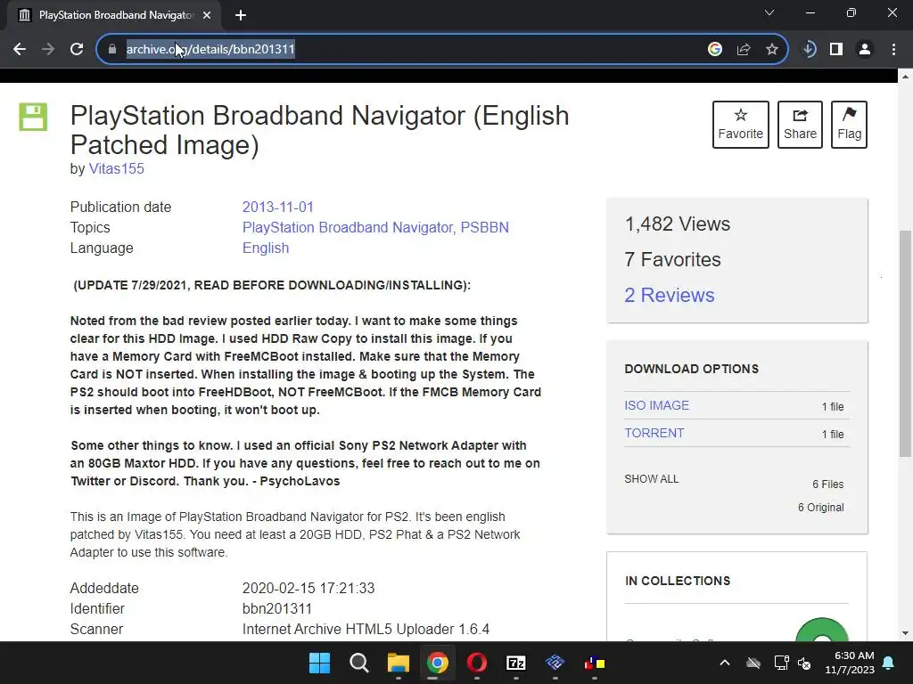
Task: Open the Share button
Action: (x=800, y=125)
